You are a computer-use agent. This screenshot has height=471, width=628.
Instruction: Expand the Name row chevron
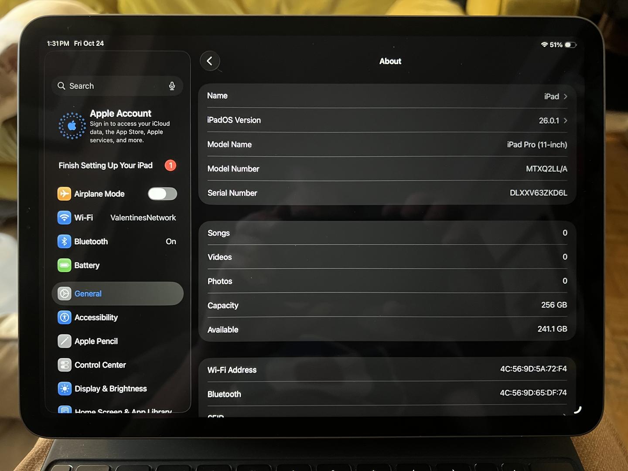(x=565, y=96)
